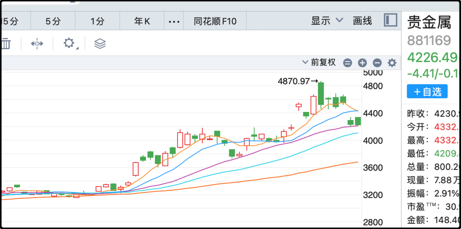Click the horizontal measure arrows icon
461x229 pixels.
[x=37, y=44]
